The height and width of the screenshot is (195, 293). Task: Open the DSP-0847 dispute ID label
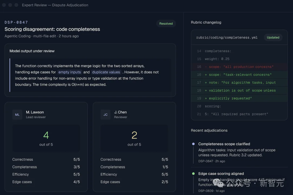tap(16, 22)
